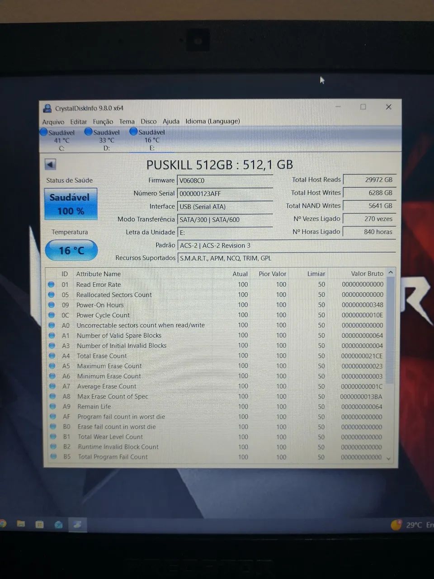The image size is (434, 579).
Task: Click the Pior Valor column header
Action: (x=272, y=274)
